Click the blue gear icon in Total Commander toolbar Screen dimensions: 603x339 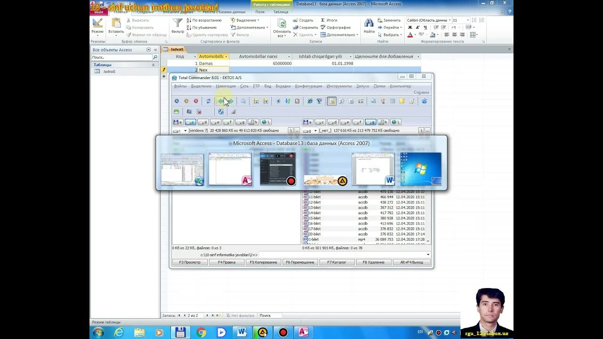(177, 101)
